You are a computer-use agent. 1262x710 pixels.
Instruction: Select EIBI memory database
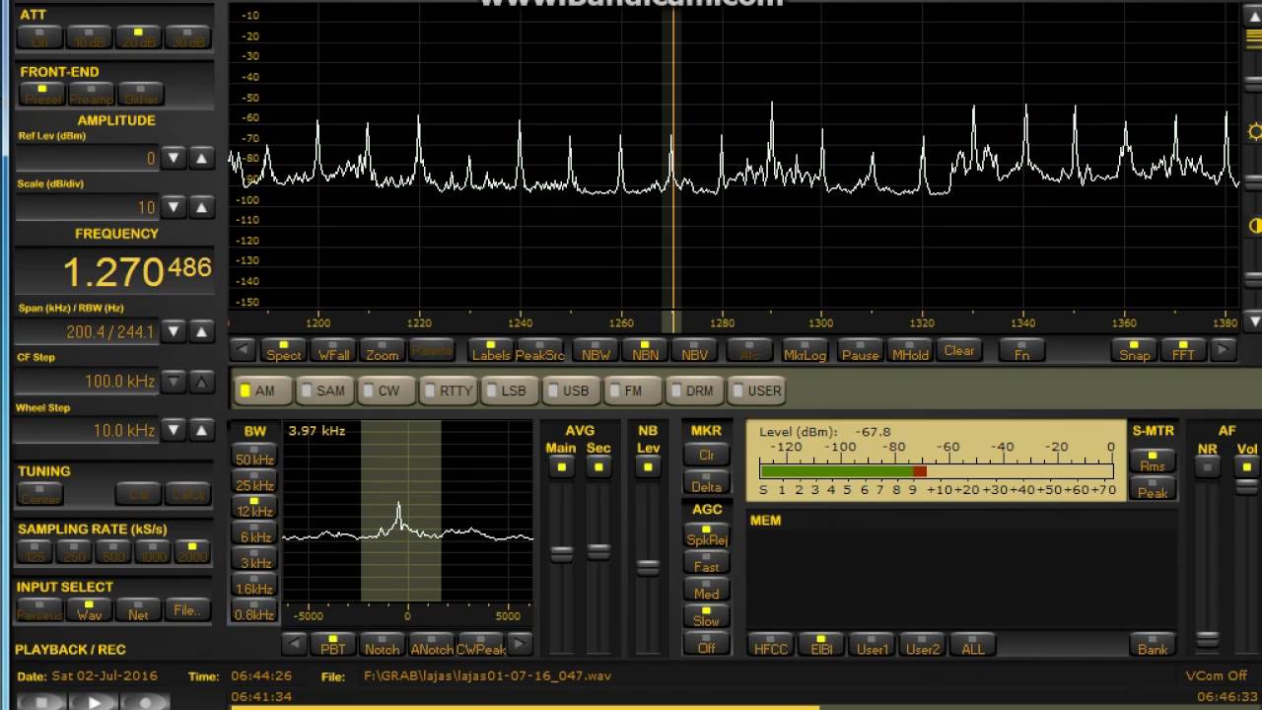point(821,645)
